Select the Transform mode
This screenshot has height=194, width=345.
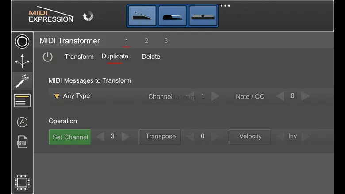click(79, 57)
